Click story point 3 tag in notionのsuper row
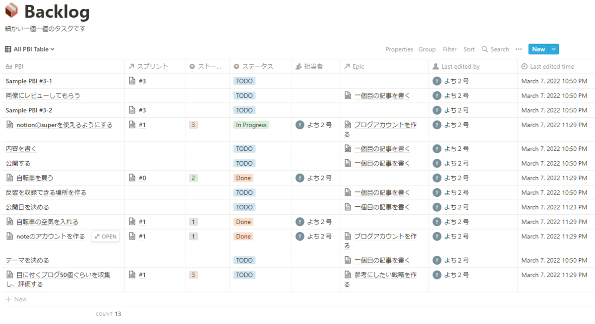The image size is (595, 324). point(193,125)
